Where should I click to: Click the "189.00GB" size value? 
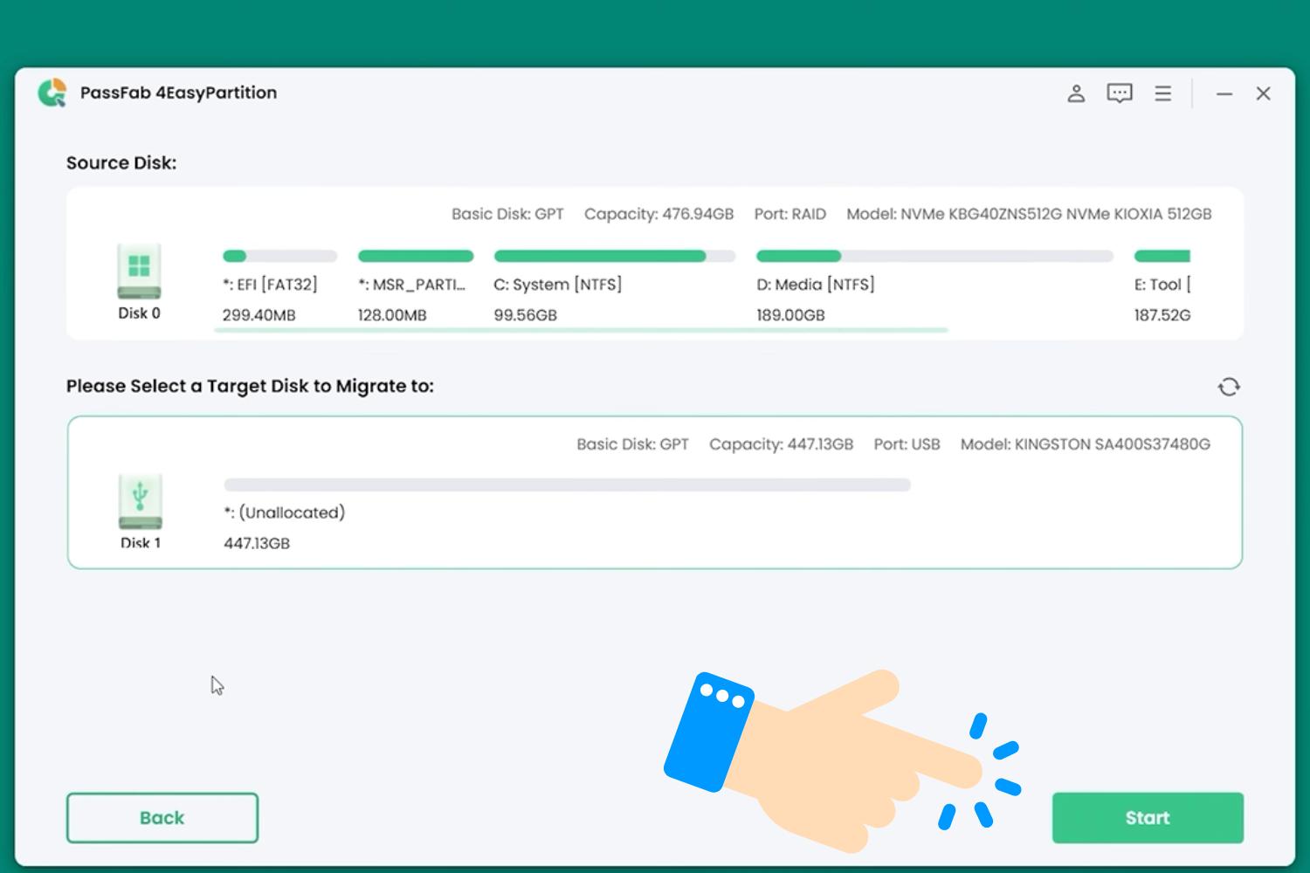coord(791,315)
